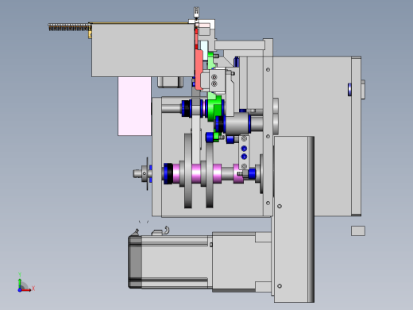
Task: Select the small vertical bracket with blue screws
Action: [244, 153]
